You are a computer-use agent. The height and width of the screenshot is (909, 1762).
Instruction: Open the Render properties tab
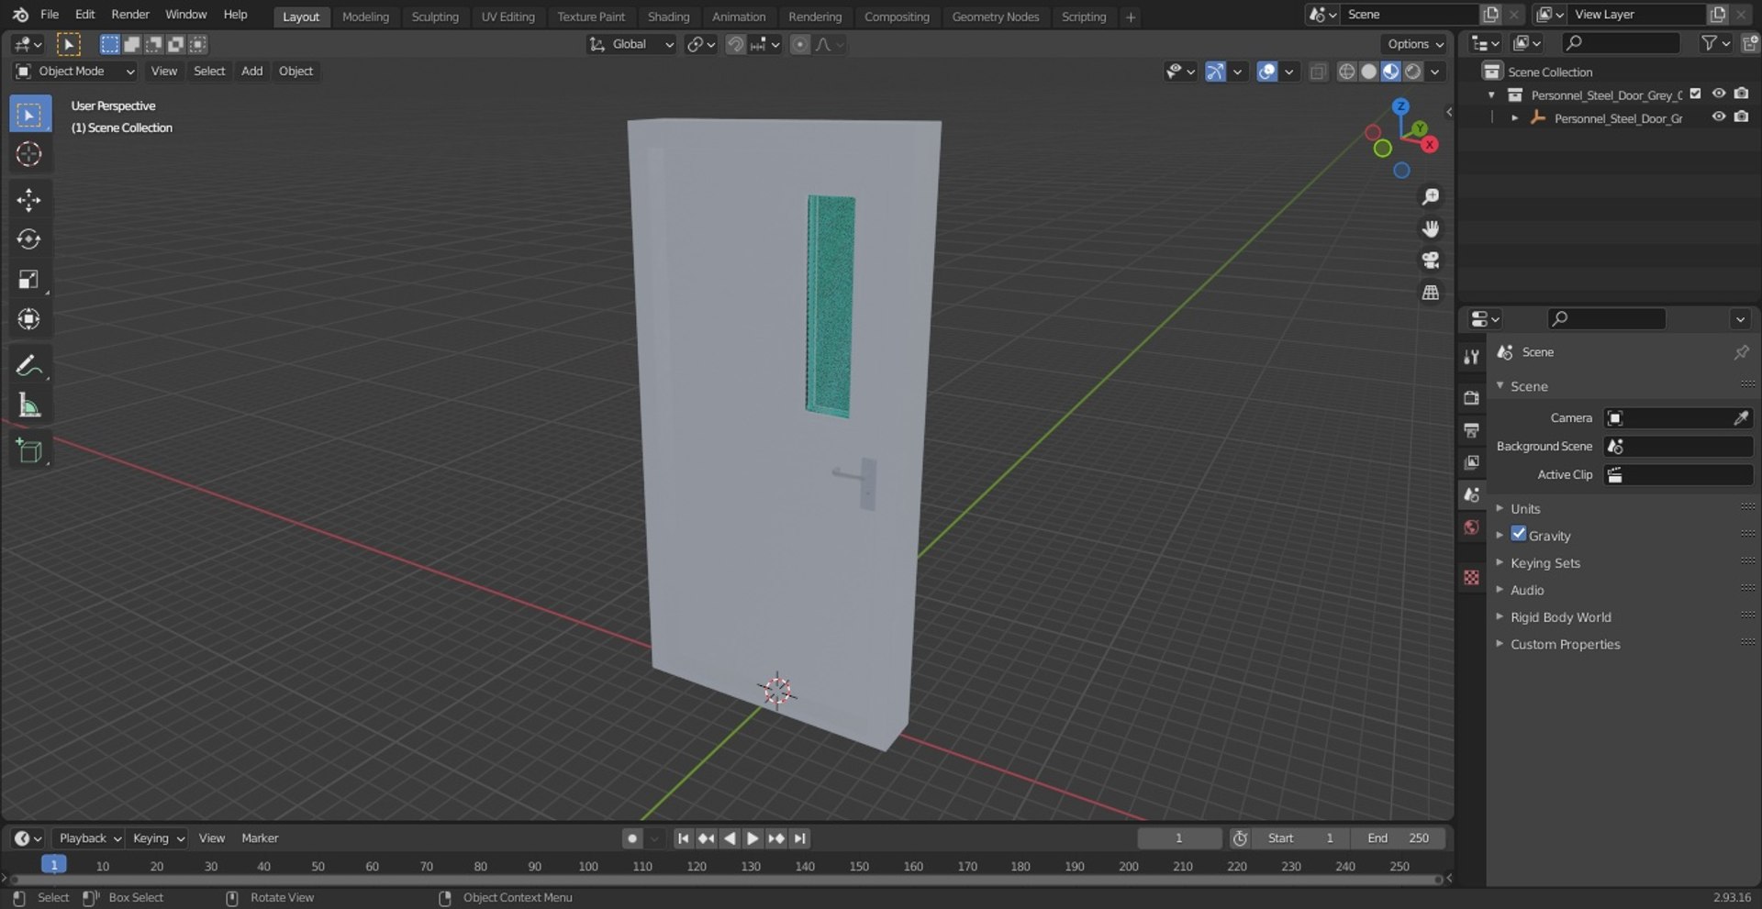coord(1471,397)
